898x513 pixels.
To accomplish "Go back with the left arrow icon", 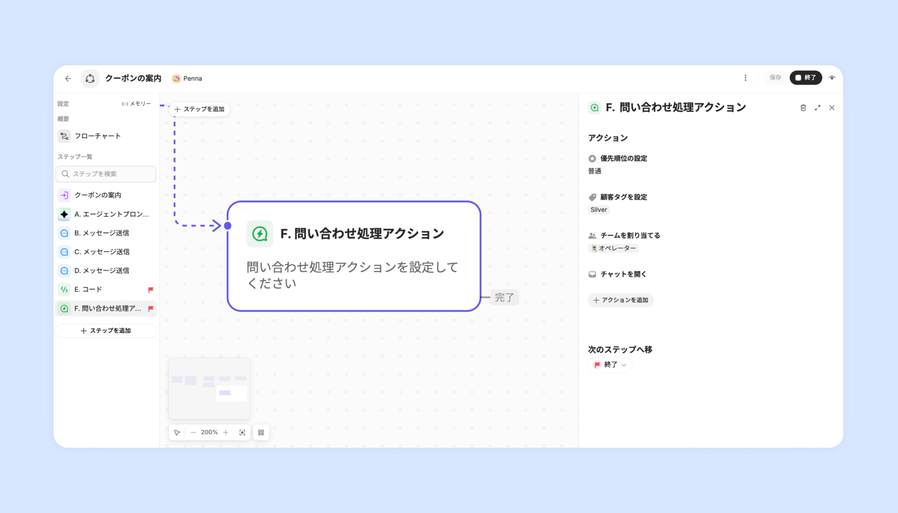I will [68, 79].
